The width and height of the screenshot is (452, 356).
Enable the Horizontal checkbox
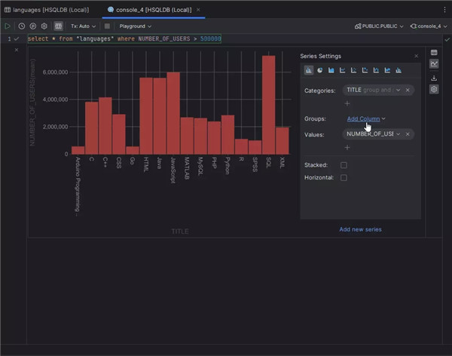pos(344,178)
